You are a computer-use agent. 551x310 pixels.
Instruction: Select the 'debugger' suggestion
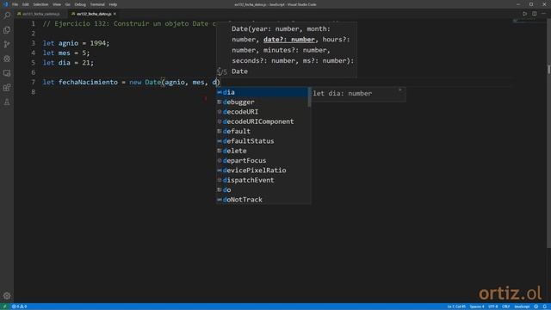tap(262, 102)
